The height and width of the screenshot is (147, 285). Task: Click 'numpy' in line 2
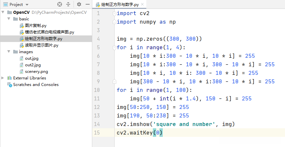[x=148, y=22]
